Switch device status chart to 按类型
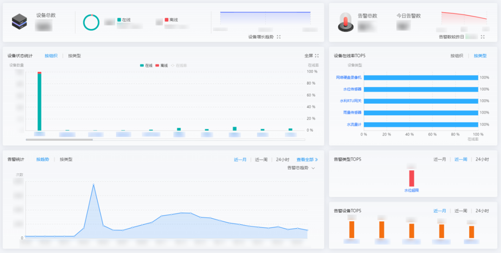The width and height of the screenshot is (501, 253). pos(74,56)
